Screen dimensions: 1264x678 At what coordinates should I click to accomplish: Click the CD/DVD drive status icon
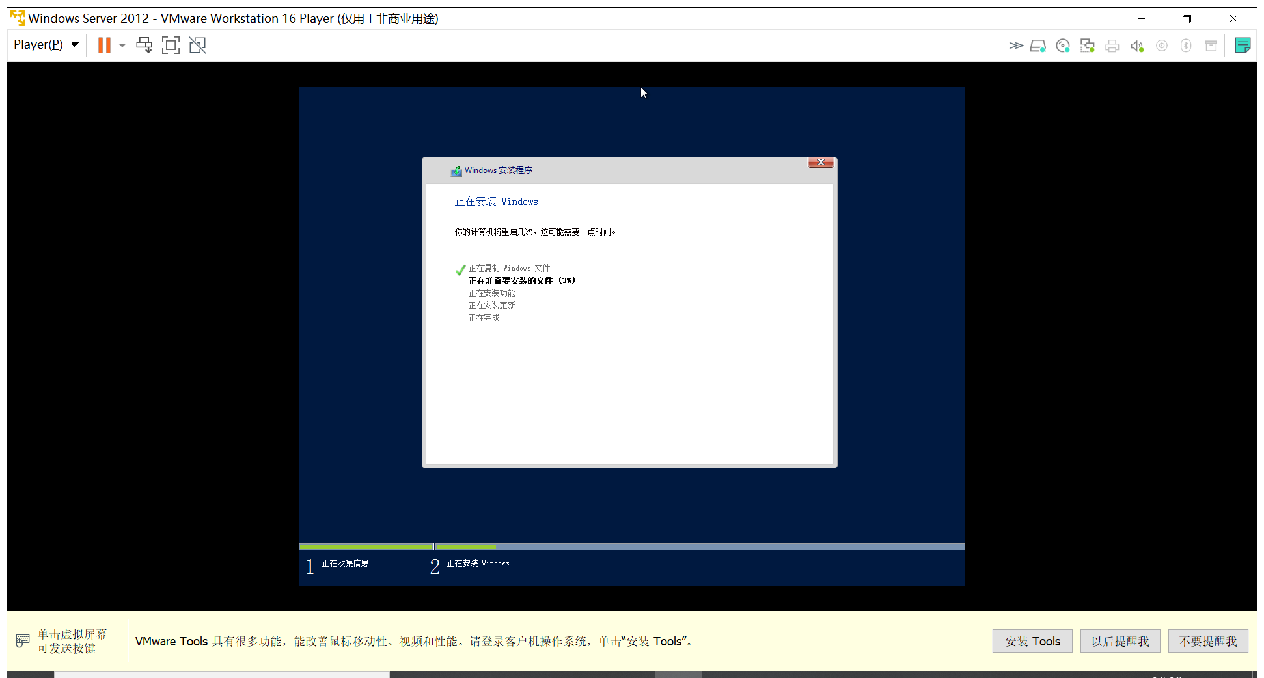tap(1062, 46)
